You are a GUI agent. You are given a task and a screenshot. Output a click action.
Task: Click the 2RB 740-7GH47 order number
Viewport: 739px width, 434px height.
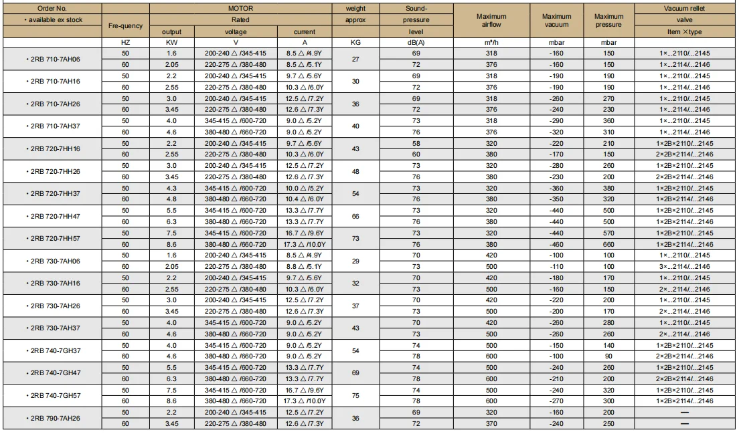(x=53, y=372)
